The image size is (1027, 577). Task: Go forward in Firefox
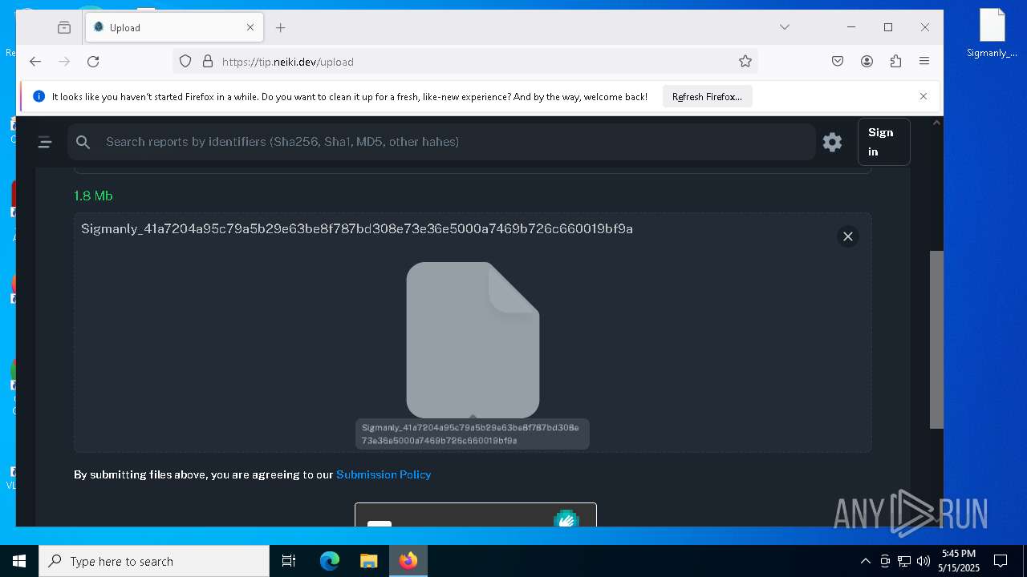pos(64,62)
